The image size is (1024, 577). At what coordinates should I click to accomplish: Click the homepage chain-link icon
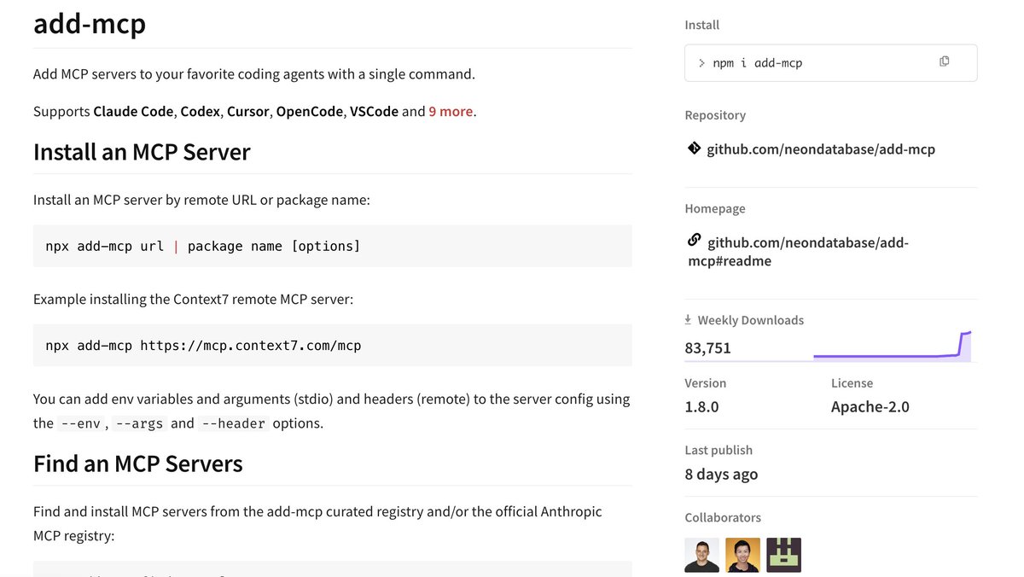click(x=695, y=241)
